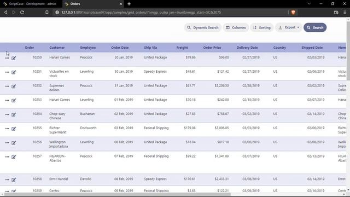350x197 pixels.
Task: Switch to ScriptCase Development admin tab
Action: pos(30,4)
